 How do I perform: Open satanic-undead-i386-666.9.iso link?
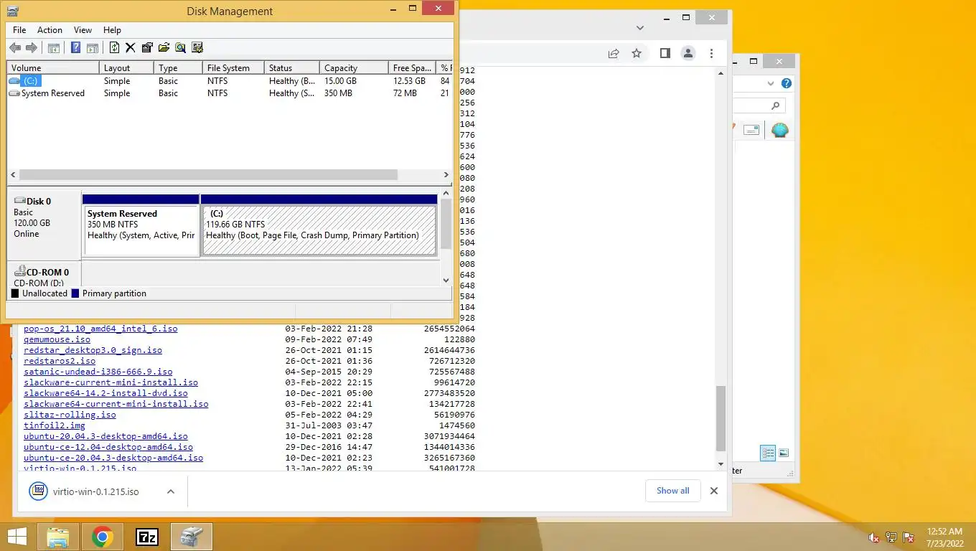tap(98, 372)
